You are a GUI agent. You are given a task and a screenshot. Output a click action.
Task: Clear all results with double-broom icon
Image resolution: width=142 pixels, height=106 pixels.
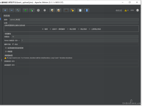[59, 10]
